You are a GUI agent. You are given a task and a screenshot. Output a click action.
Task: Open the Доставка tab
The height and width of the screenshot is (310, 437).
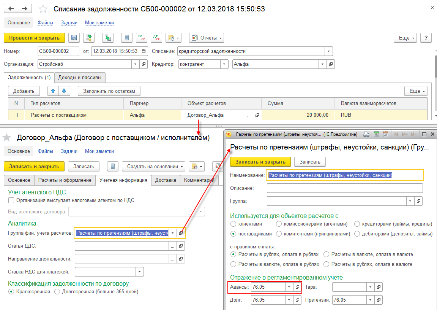coord(166,180)
